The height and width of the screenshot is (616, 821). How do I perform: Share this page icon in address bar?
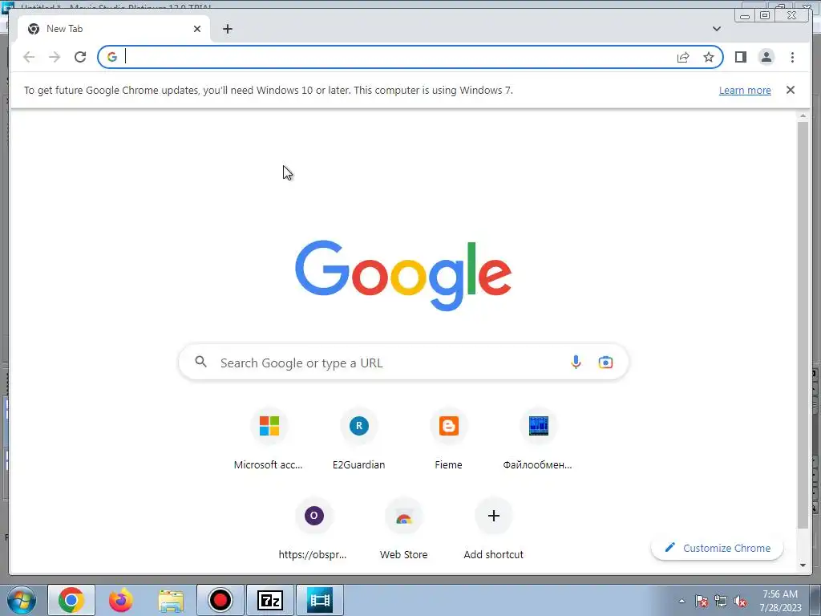683,57
